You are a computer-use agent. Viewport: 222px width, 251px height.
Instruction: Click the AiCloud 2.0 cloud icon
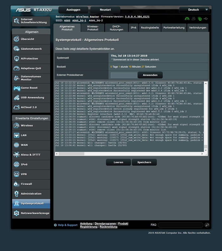pos(16,107)
